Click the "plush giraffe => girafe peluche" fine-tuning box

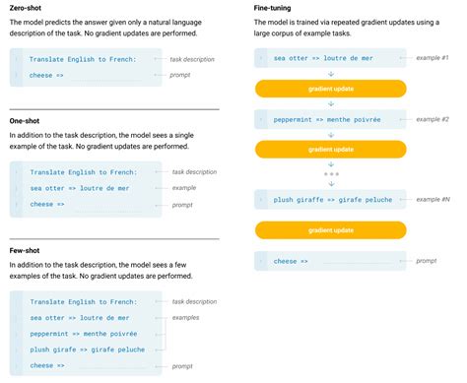330,200
